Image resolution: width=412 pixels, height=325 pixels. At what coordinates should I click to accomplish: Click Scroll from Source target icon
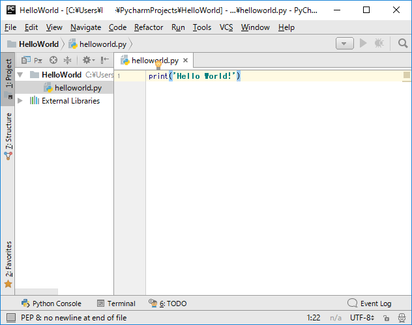pyautogui.click(x=53, y=60)
